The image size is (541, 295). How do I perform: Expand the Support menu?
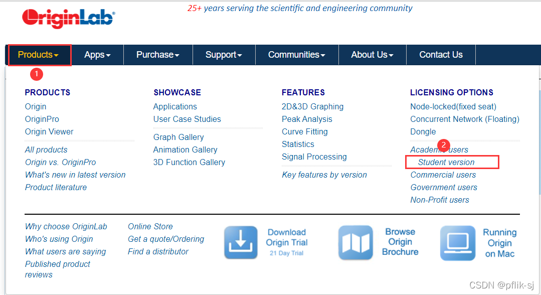[224, 55]
